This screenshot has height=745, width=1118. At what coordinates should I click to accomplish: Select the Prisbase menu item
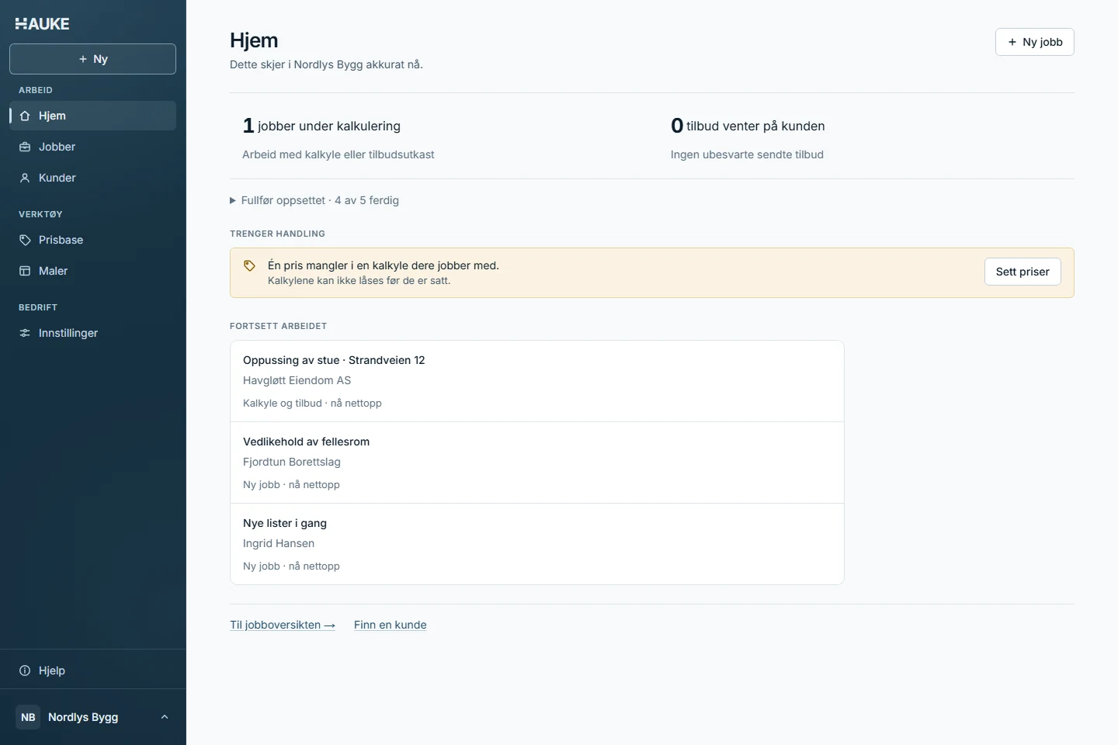click(92, 240)
